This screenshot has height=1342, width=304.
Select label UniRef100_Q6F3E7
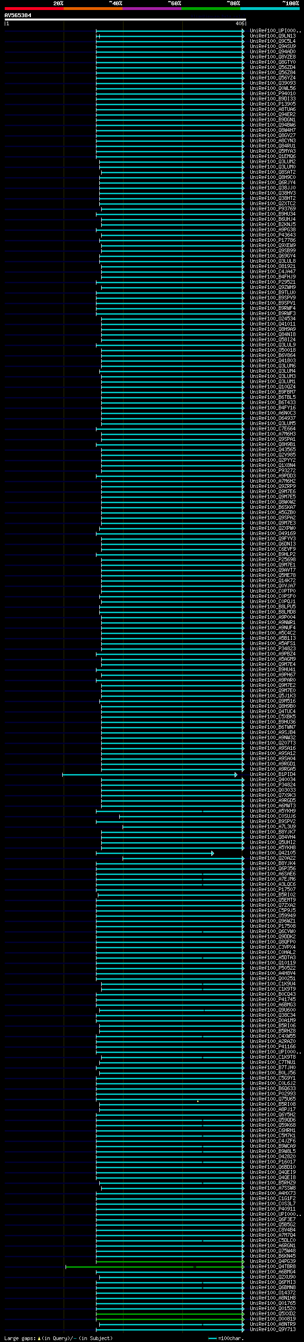(x=272, y=1219)
